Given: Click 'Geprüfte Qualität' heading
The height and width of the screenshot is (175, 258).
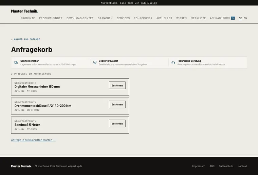Looking at the screenshot, I should click(x=108, y=61).
